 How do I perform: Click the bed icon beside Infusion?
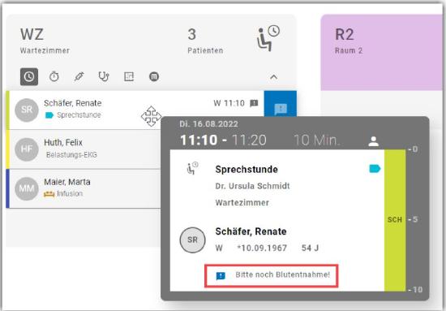pyautogui.click(x=49, y=194)
